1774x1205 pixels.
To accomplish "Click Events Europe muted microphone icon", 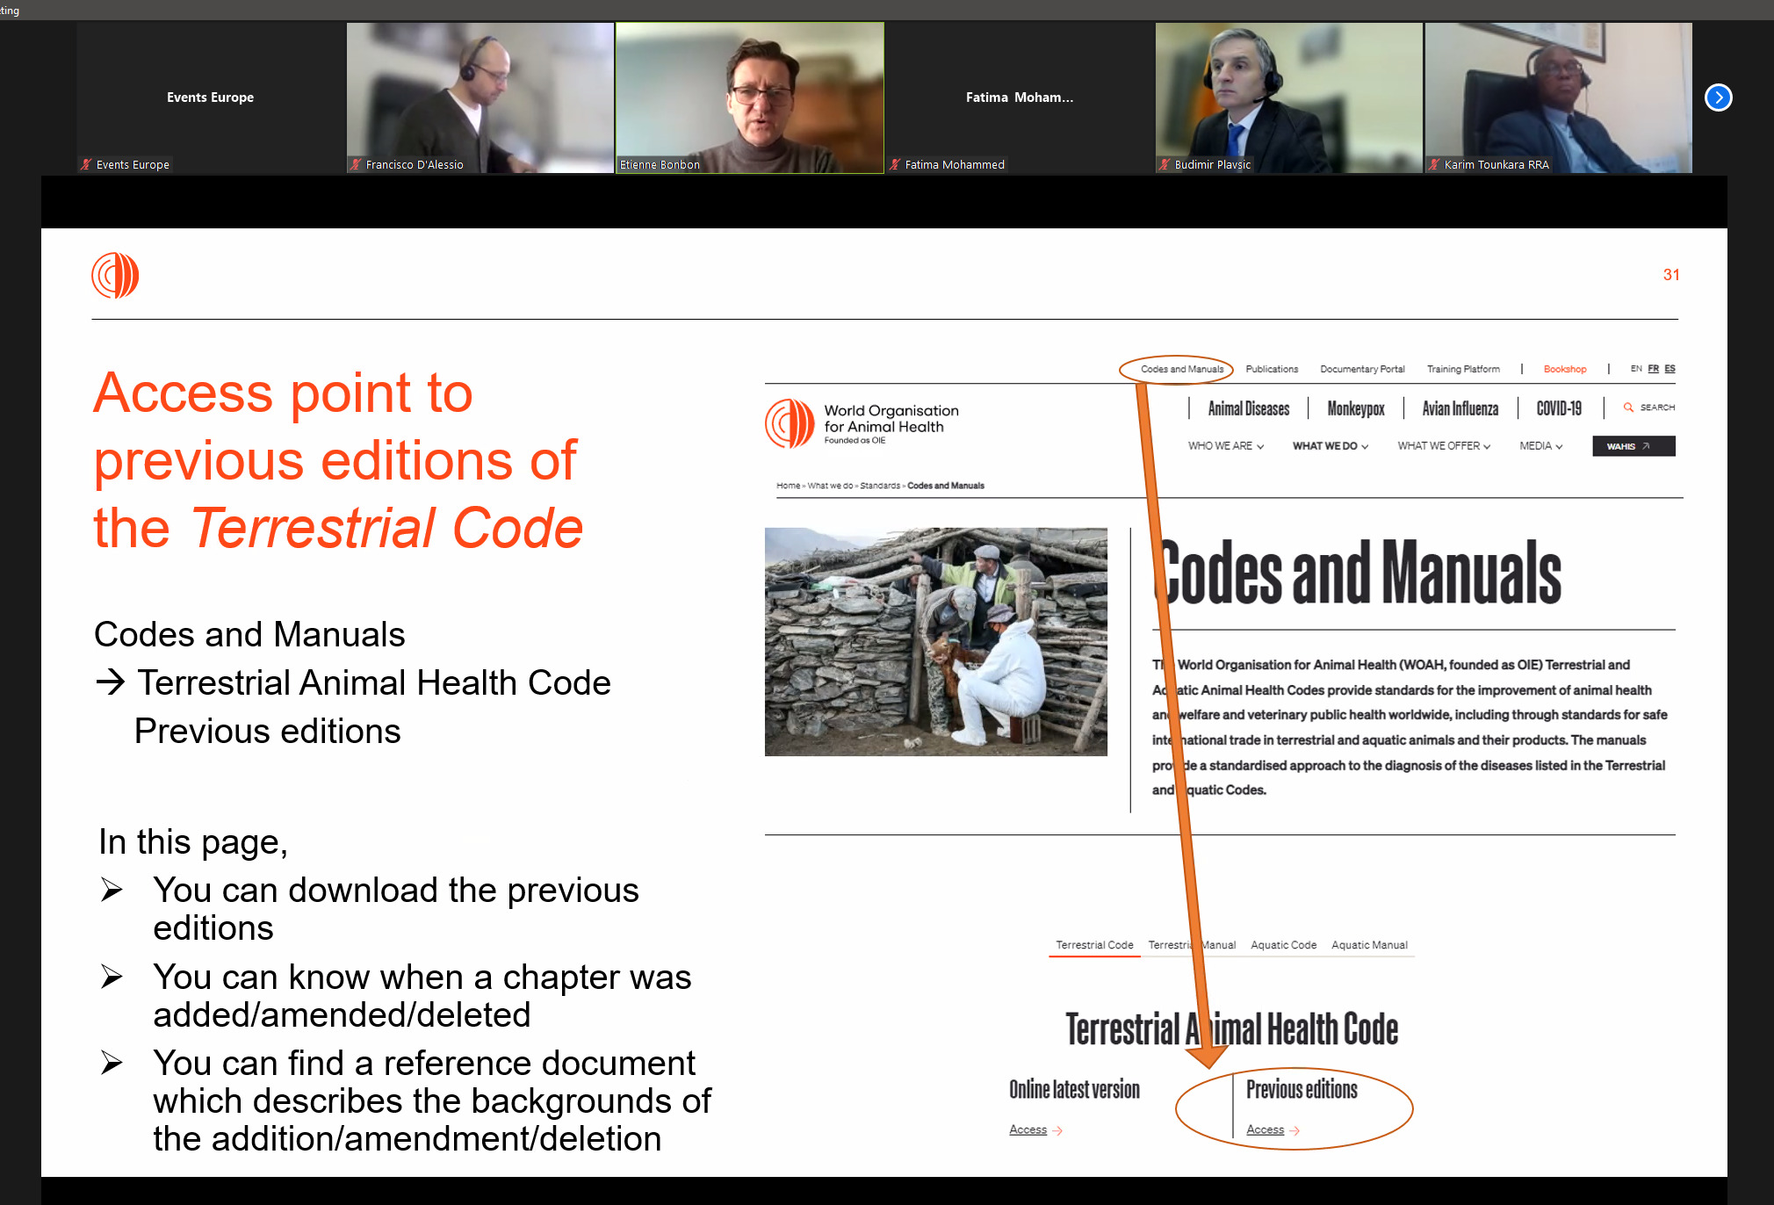I will [86, 164].
